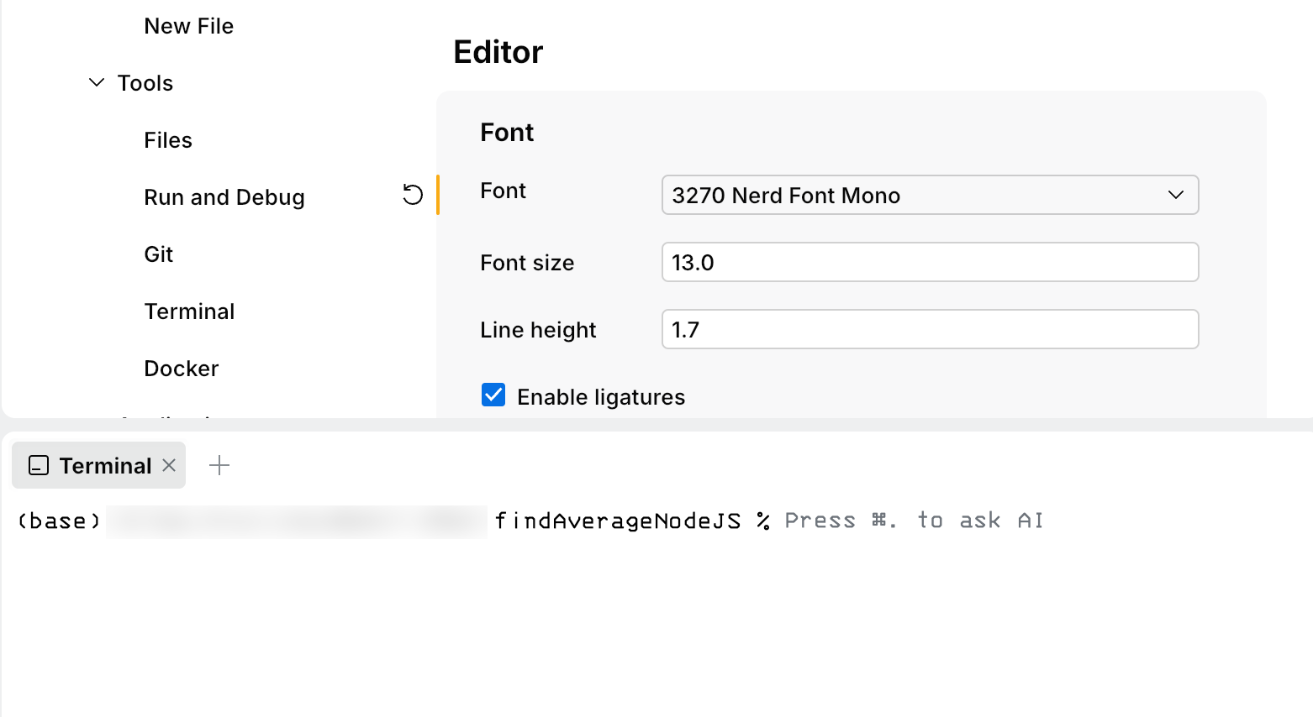The width and height of the screenshot is (1313, 717).
Task: Open a new terminal with the plus icon
Action: point(219,464)
